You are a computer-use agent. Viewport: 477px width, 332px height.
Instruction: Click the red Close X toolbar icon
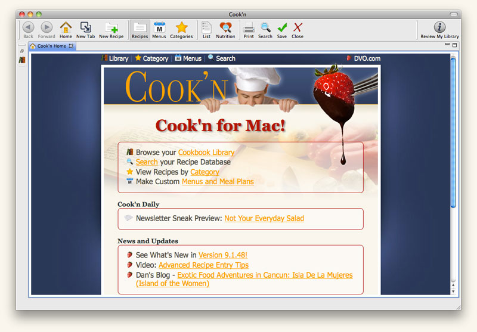[298, 30]
